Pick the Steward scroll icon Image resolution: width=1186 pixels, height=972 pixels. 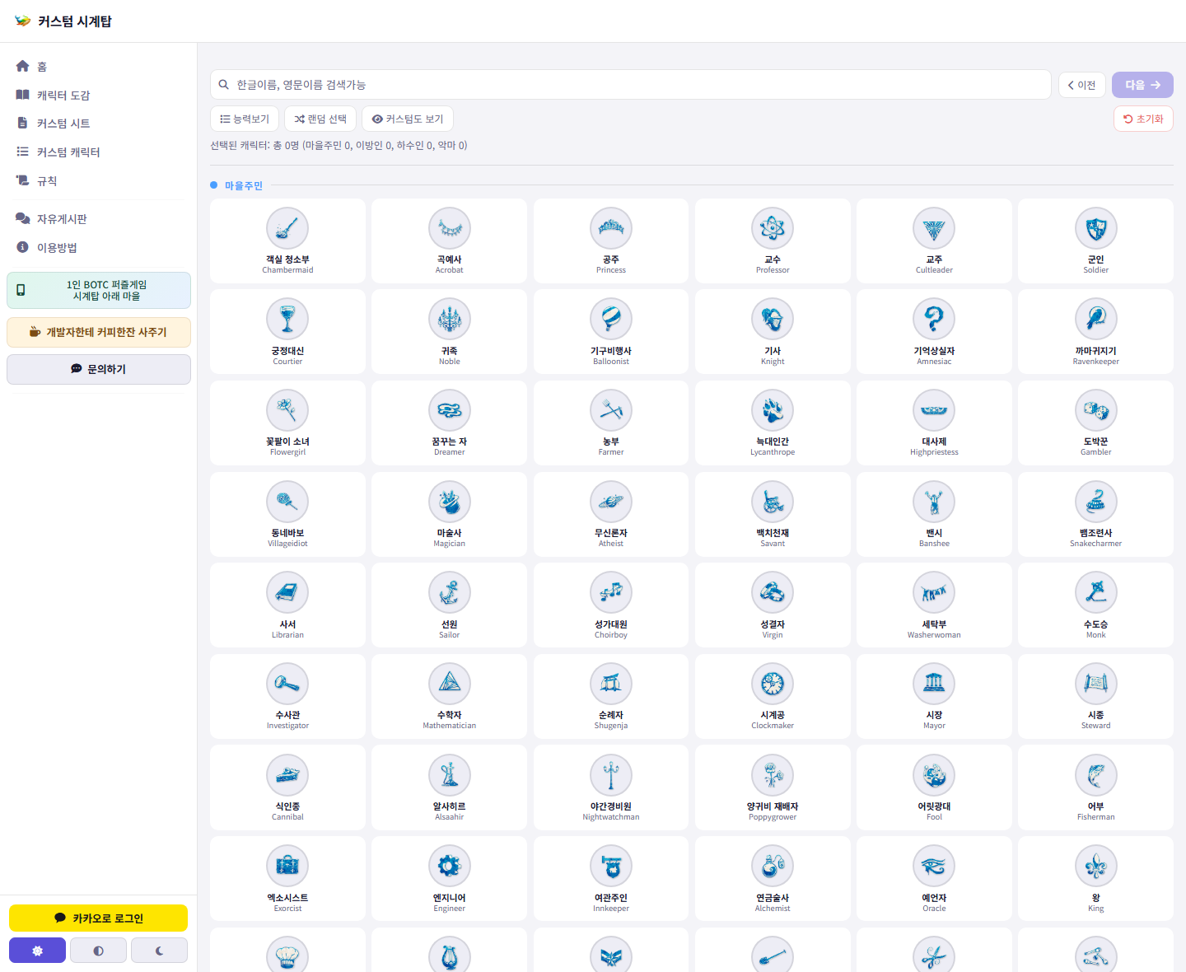tap(1096, 684)
